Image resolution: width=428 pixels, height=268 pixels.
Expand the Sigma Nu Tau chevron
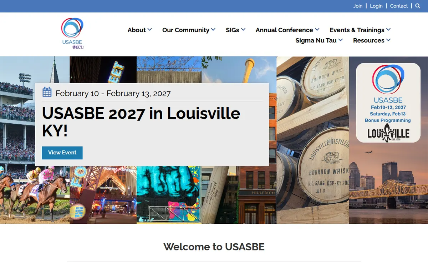click(341, 40)
